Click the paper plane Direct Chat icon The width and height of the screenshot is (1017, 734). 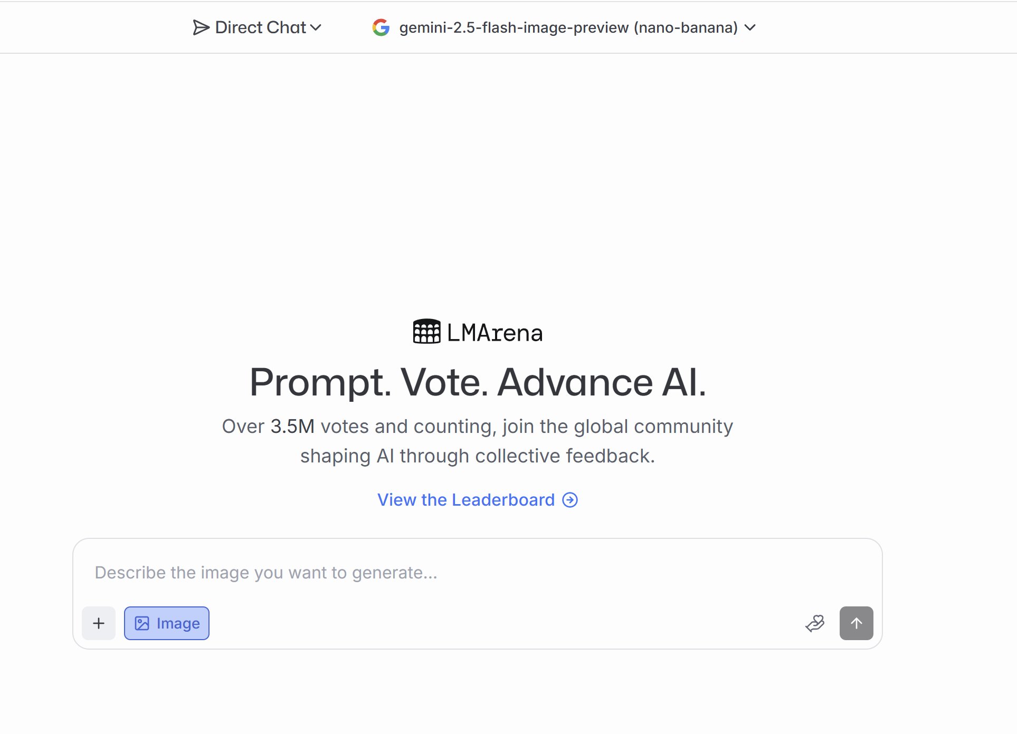click(x=201, y=27)
